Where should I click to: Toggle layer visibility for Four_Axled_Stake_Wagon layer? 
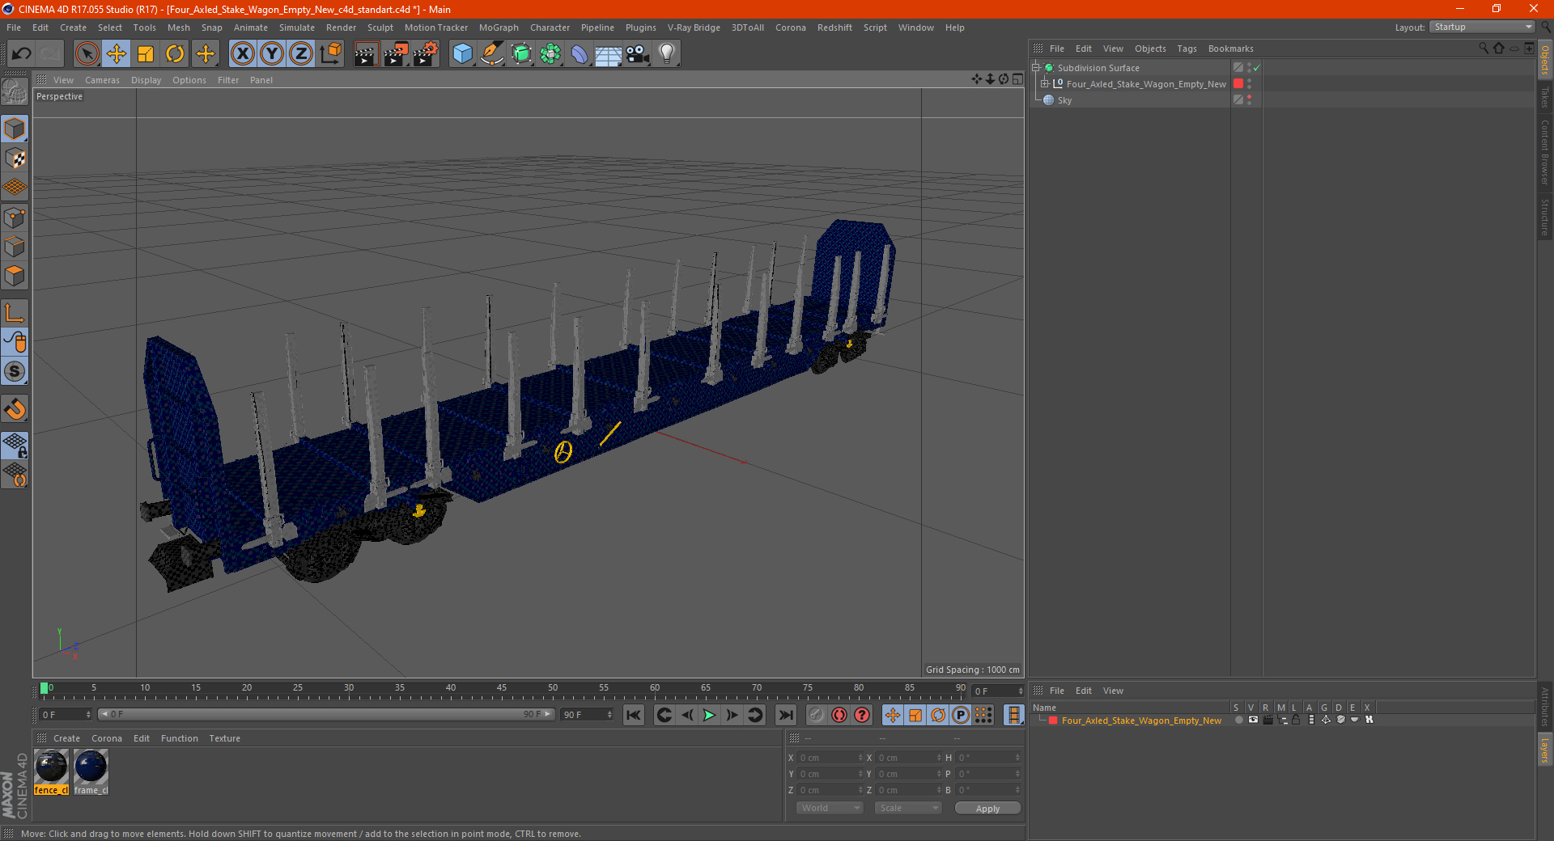click(1253, 720)
